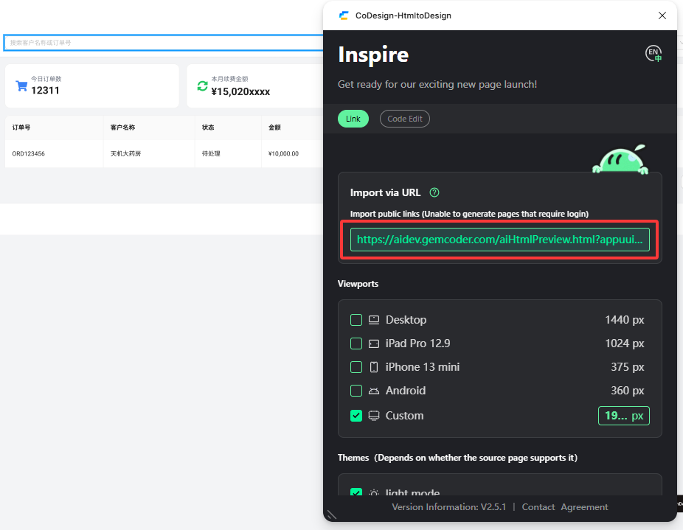Click the Android robot icon

point(374,391)
